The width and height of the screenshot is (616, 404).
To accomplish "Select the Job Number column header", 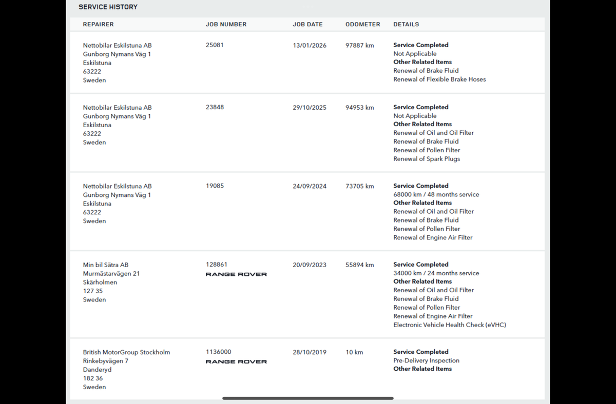I will click(x=226, y=24).
